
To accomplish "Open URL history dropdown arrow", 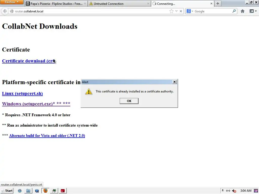I will click(176, 11).
